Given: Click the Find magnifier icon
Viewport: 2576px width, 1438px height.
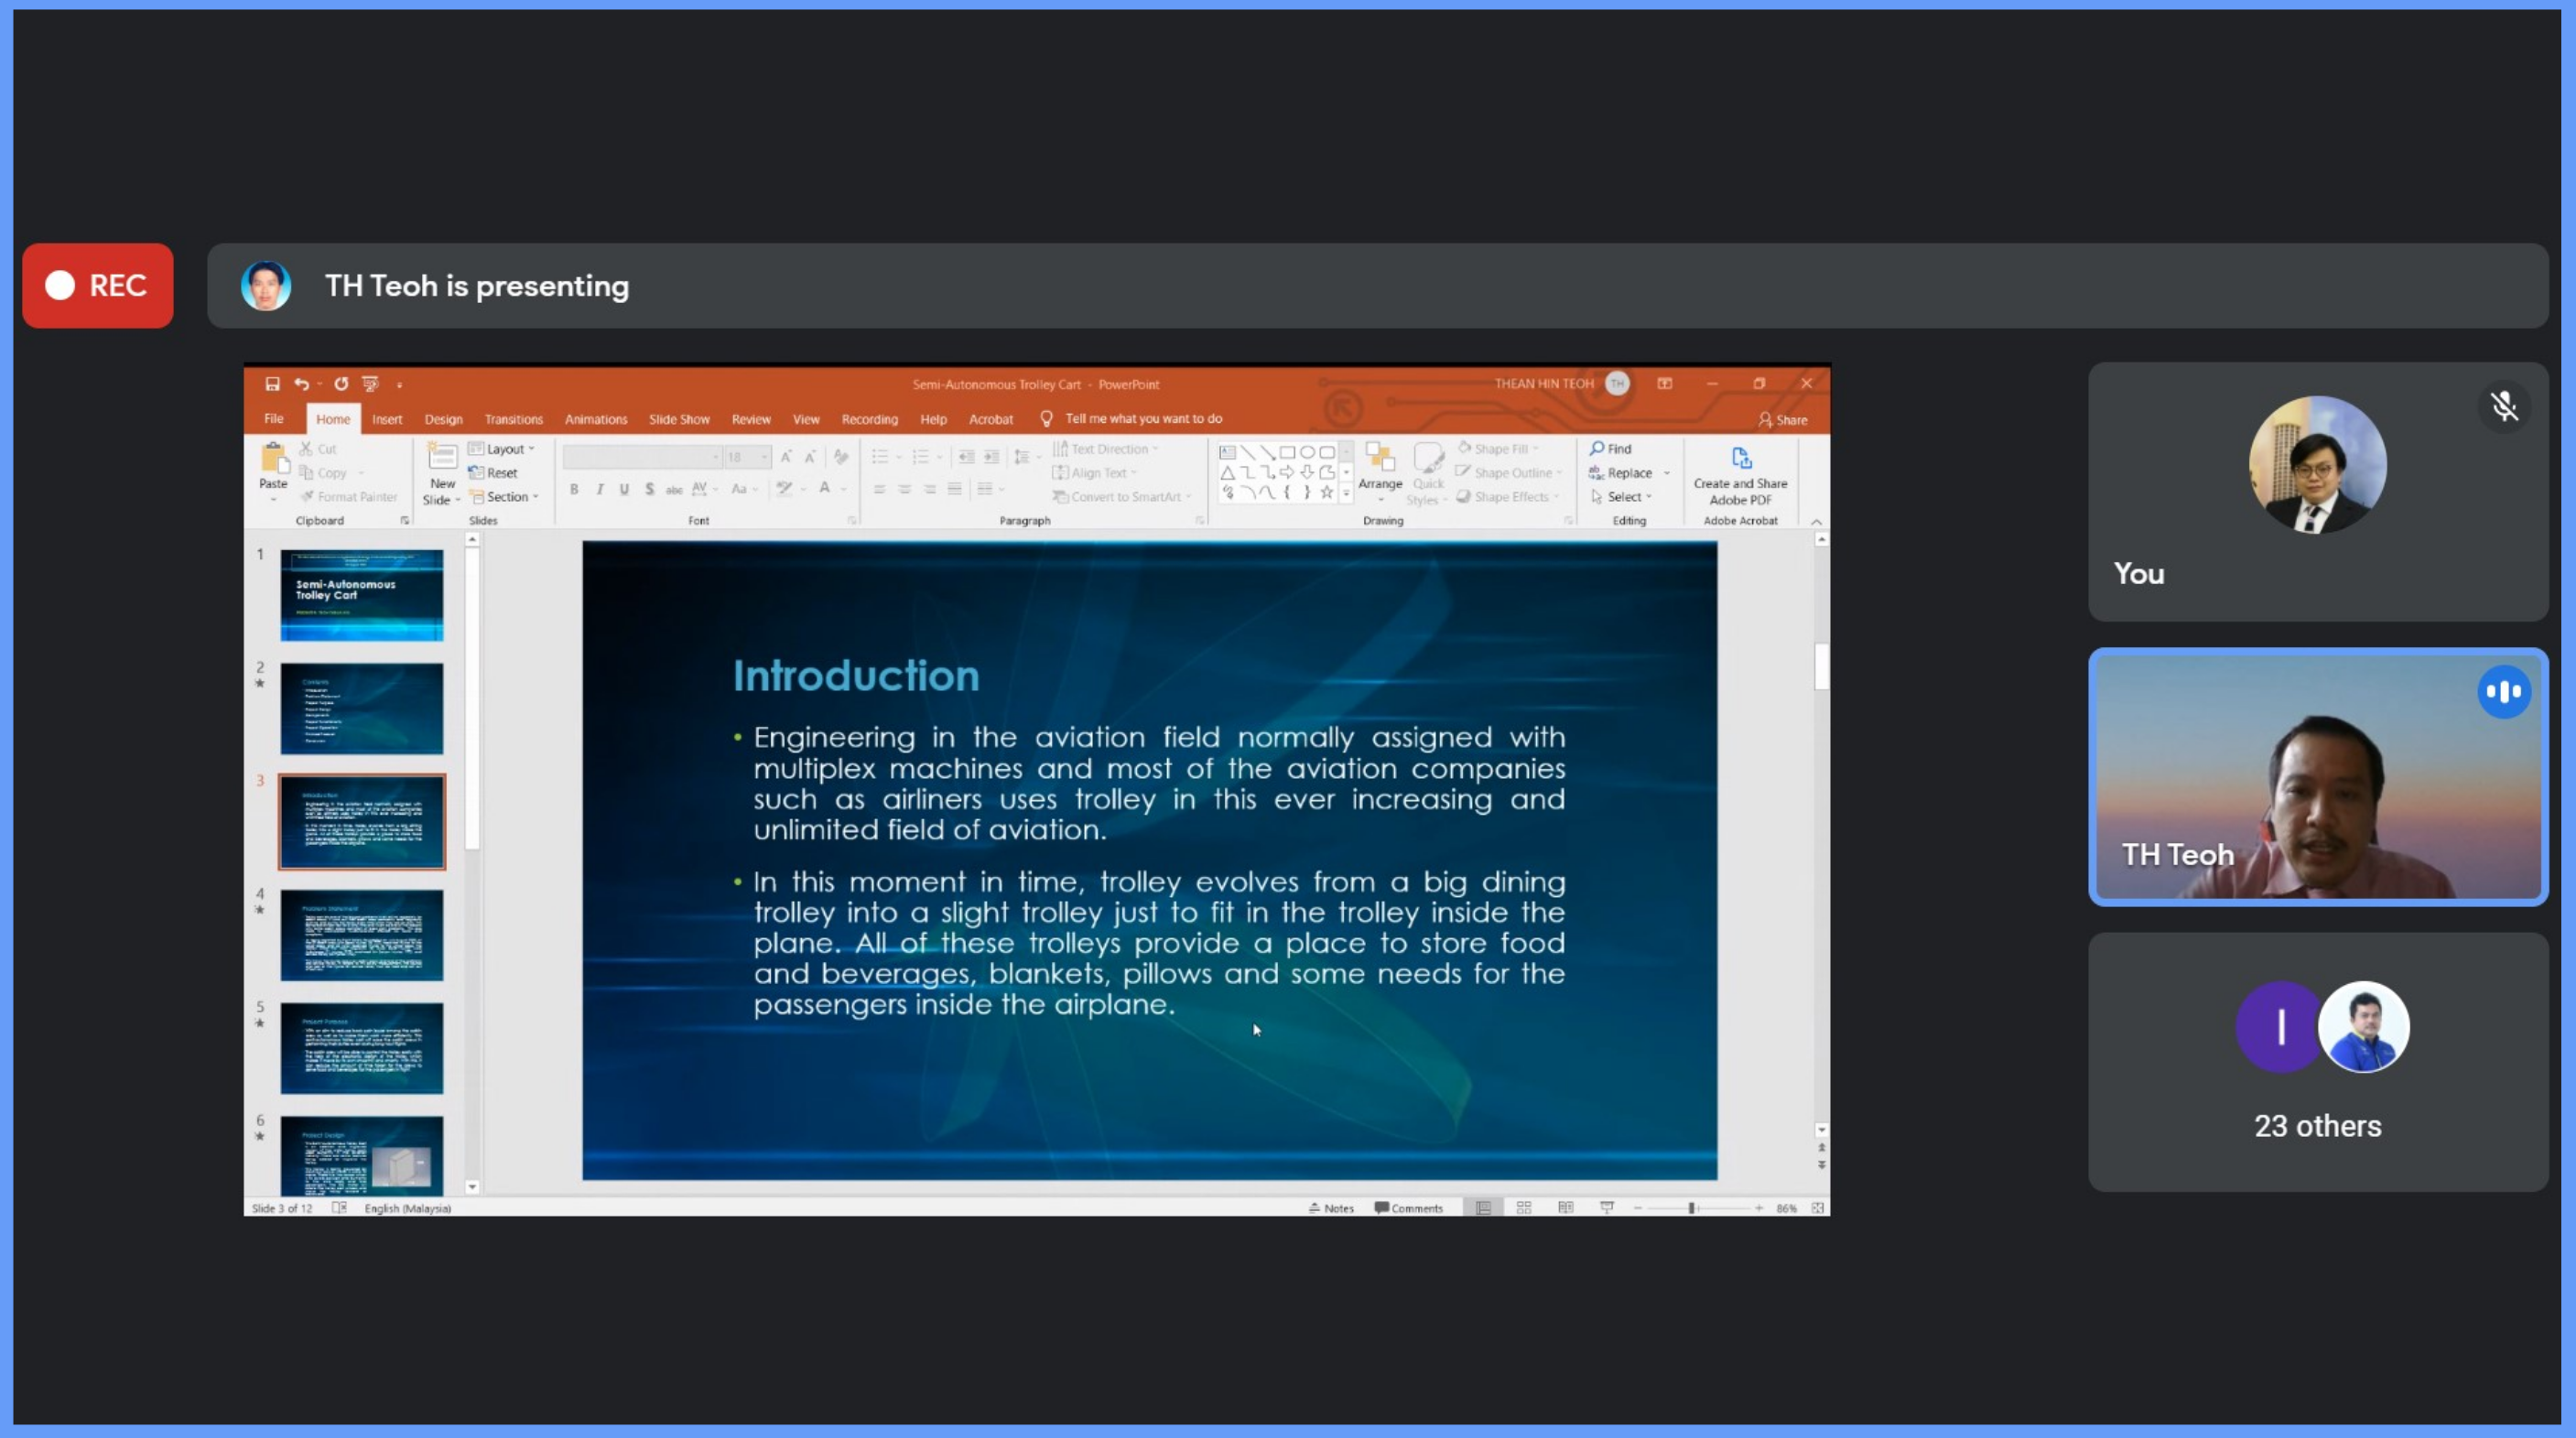Looking at the screenshot, I should (x=1598, y=448).
